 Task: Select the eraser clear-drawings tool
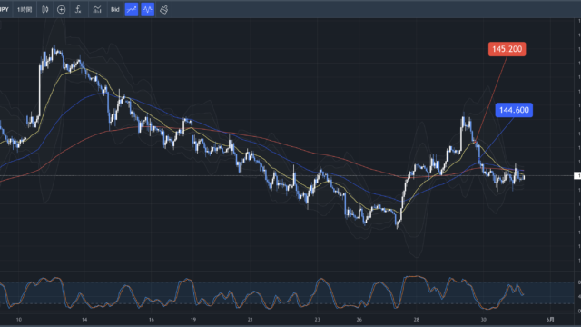pyautogui.click(x=163, y=9)
